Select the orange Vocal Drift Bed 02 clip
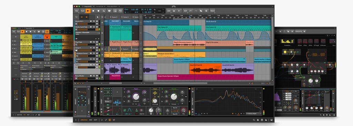The image size is (353, 126). pyautogui.click(x=205, y=69)
